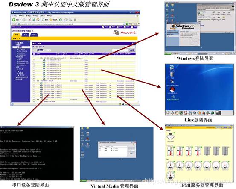Click the Stop page-loading icon in IE toolbar

30,20
